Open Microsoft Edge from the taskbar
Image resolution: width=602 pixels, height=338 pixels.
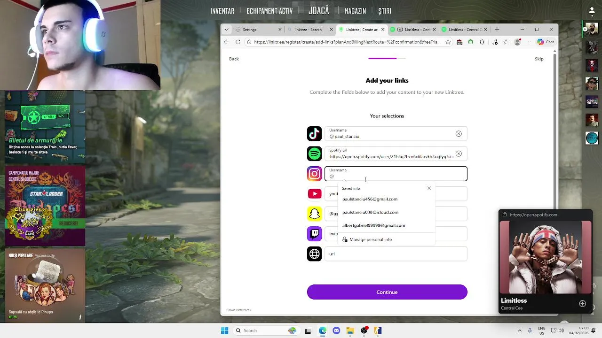pyautogui.click(x=323, y=330)
